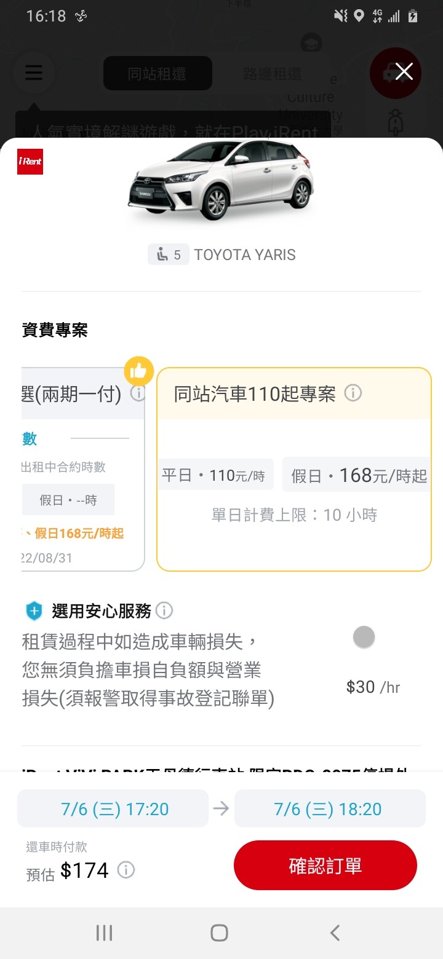
Task: Change pickup time 7/6 17:20
Action: point(114,809)
